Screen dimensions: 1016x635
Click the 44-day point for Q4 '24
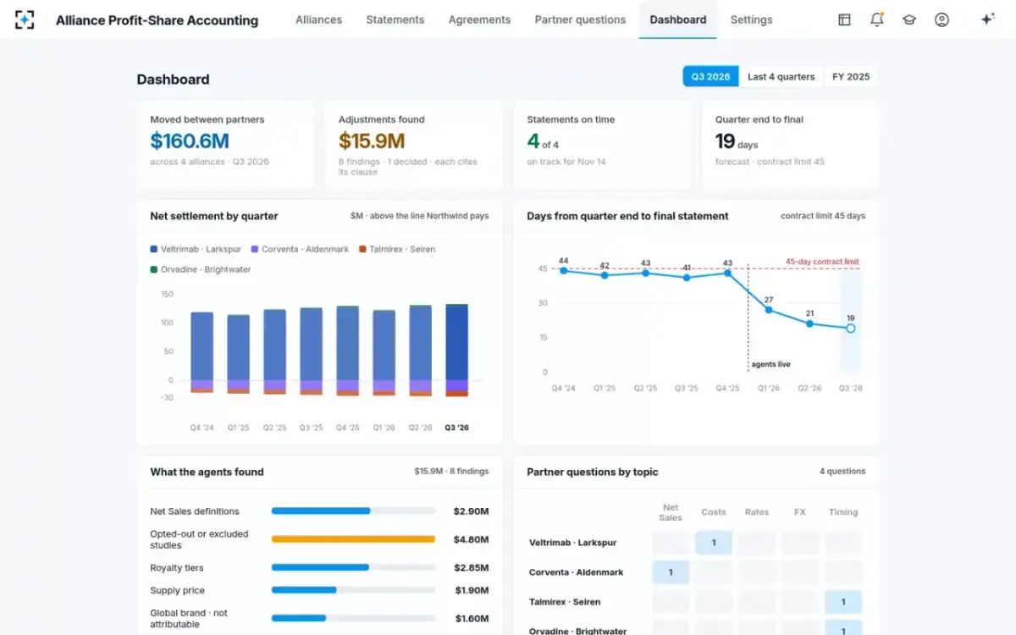coord(564,271)
